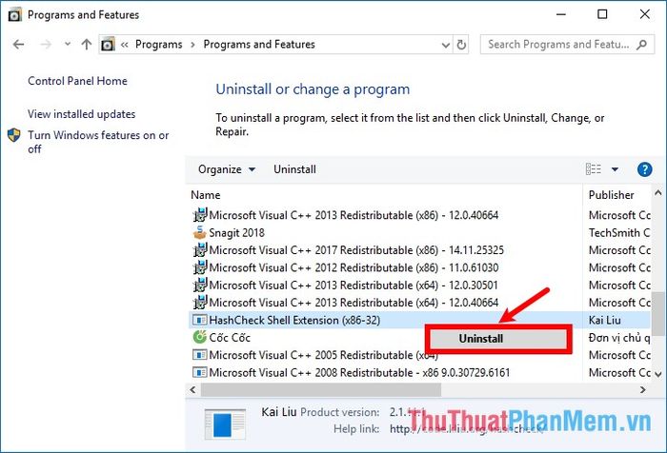This screenshot has width=667, height=453.
Task: Click the change view layout icon
Action: click(594, 169)
